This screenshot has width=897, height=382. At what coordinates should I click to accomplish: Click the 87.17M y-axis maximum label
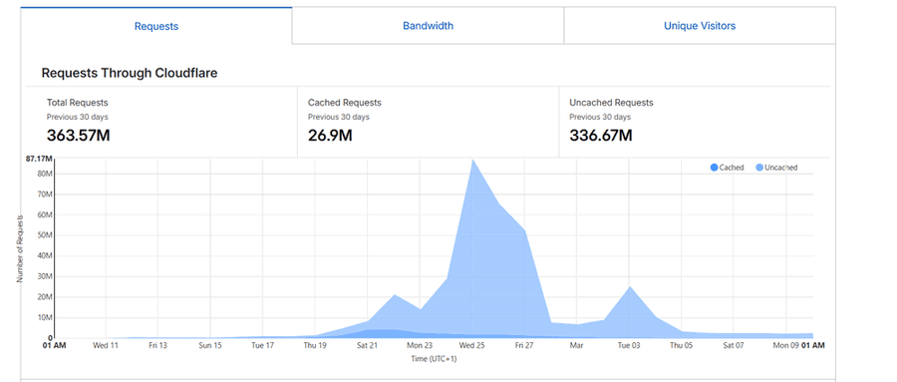pos(40,159)
